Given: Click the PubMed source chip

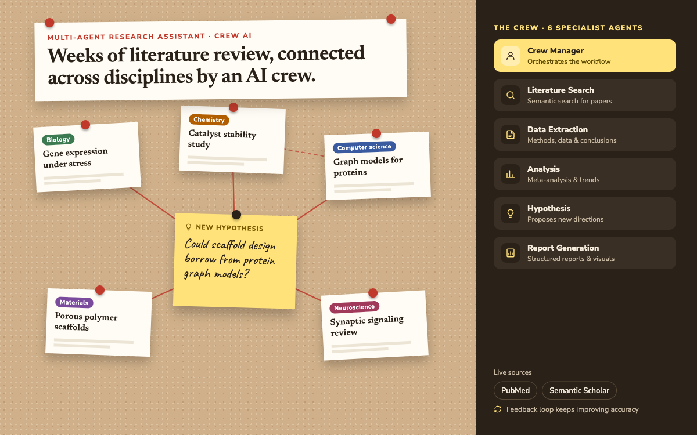Looking at the screenshot, I should pos(516,390).
